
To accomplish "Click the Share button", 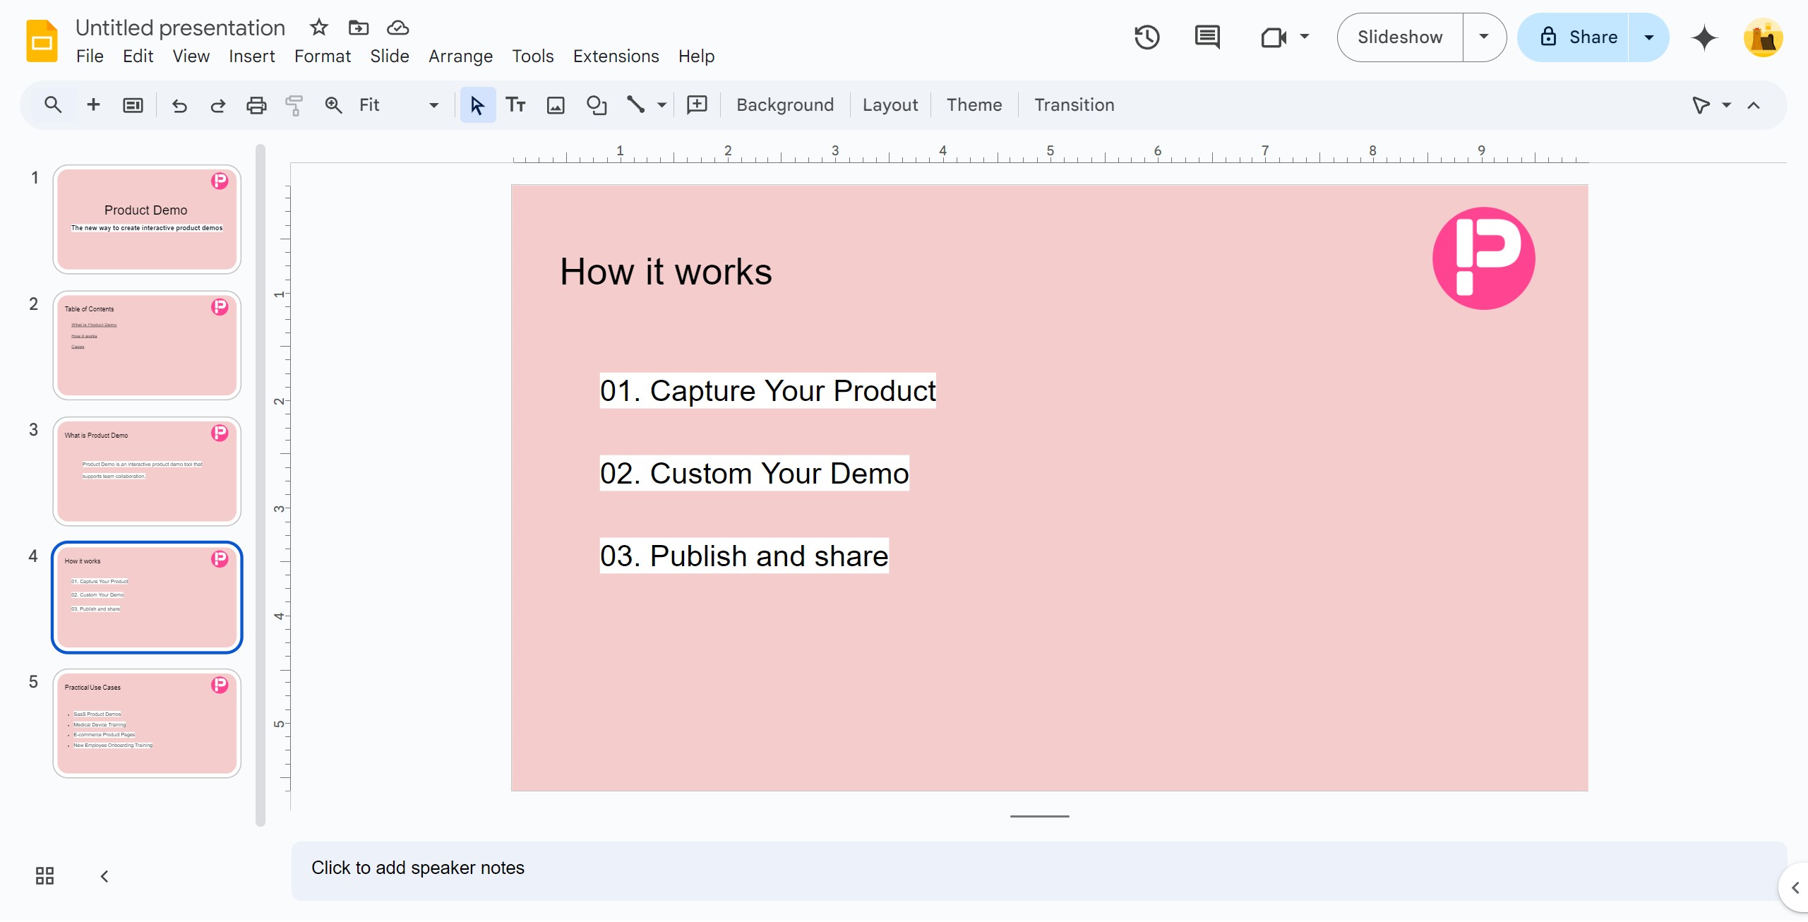I will (1574, 37).
